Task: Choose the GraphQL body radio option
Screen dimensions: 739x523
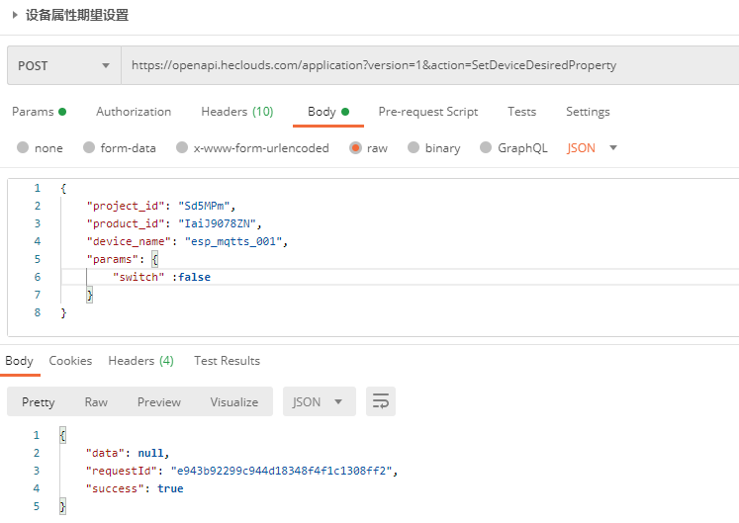Action: tap(486, 148)
